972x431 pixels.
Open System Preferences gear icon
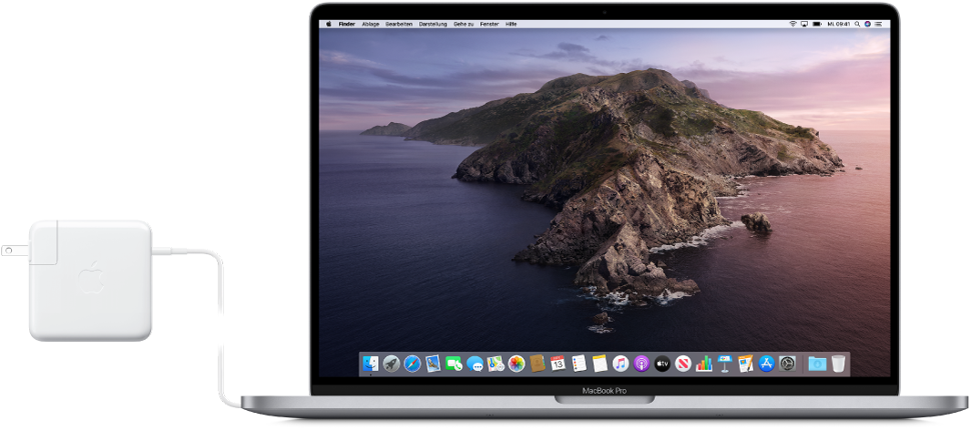coord(787,364)
